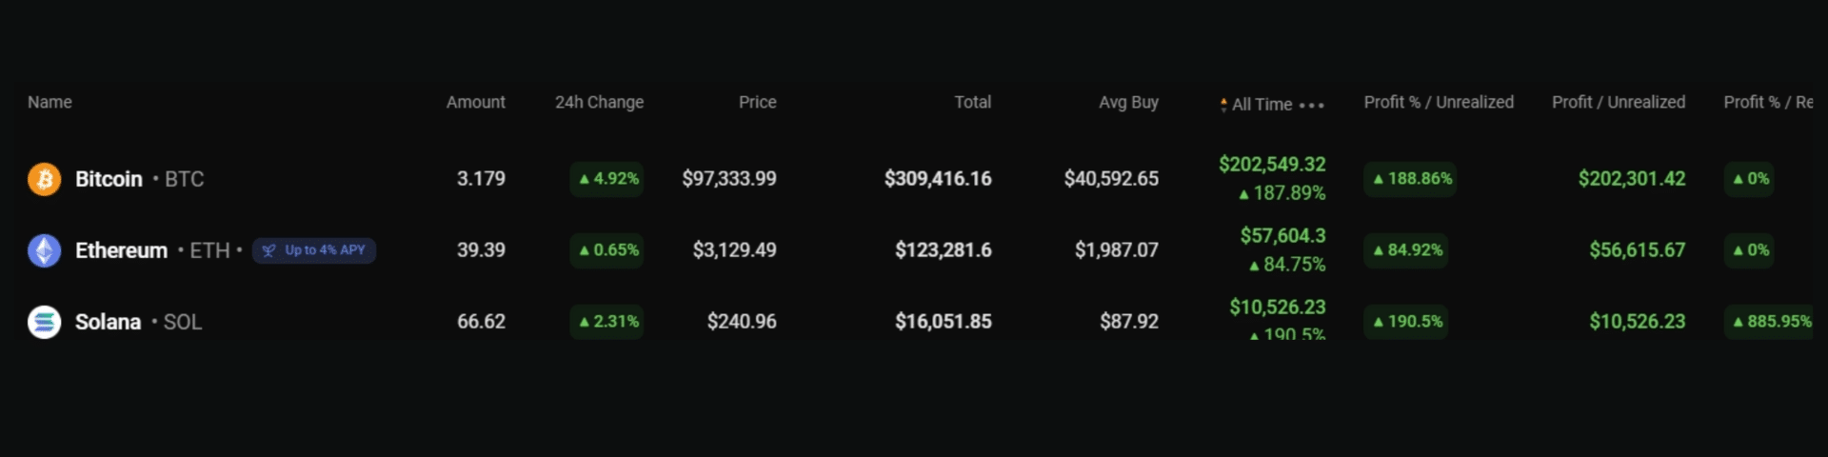Click the Bitcoin coin icon
This screenshot has height=457, width=1828.
pyautogui.click(x=44, y=179)
